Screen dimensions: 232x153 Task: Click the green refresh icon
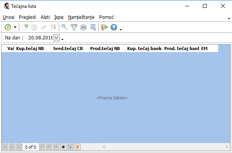tap(8, 27)
